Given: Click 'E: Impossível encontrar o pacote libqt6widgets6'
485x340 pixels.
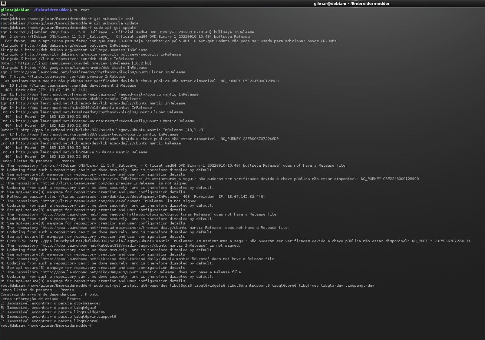Looking at the screenshot, I should pyautogui.click(x=53, y=312).
